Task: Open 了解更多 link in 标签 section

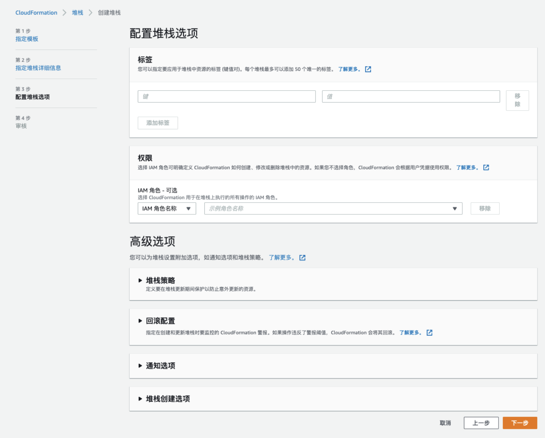Action: [349, 69]
